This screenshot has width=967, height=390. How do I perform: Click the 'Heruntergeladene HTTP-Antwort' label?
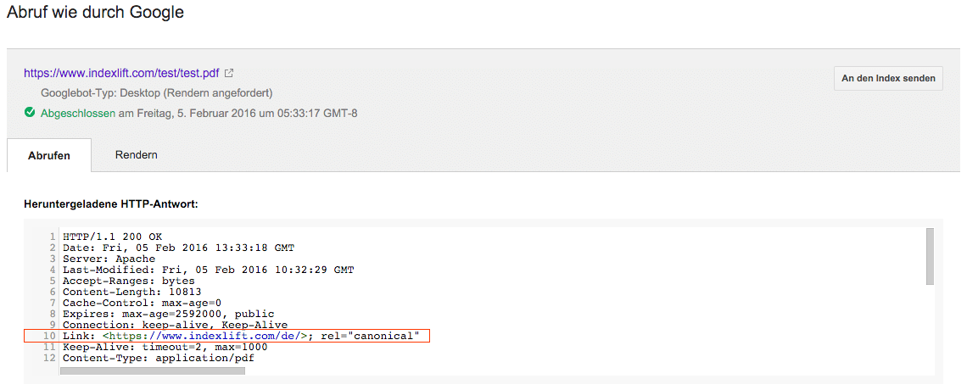(x=111, y=203)
